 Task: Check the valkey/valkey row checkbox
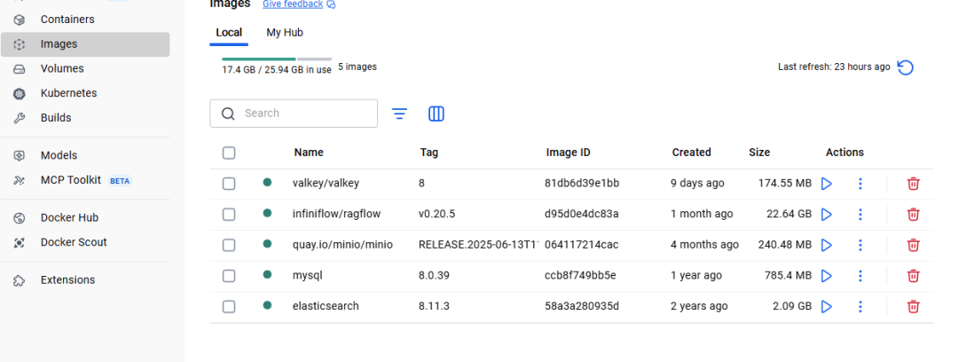click(229, 184)
